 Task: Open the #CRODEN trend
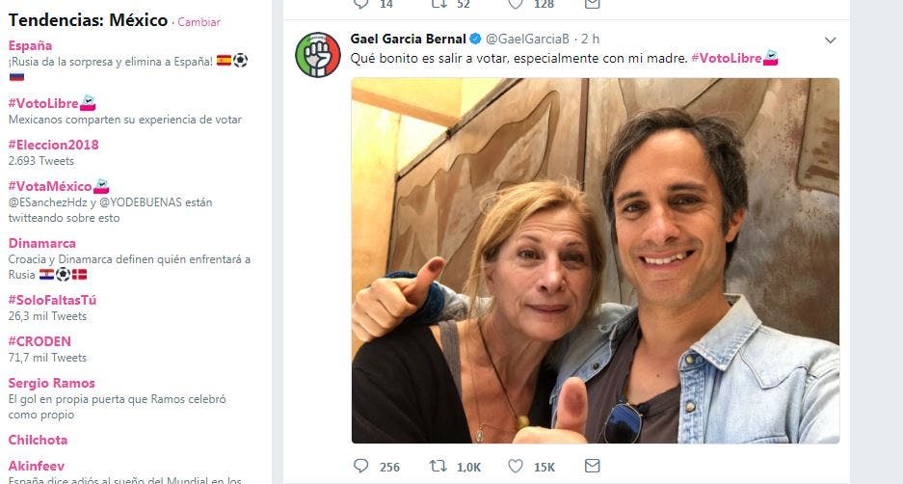pyautogui.click(x=40, y=341)
